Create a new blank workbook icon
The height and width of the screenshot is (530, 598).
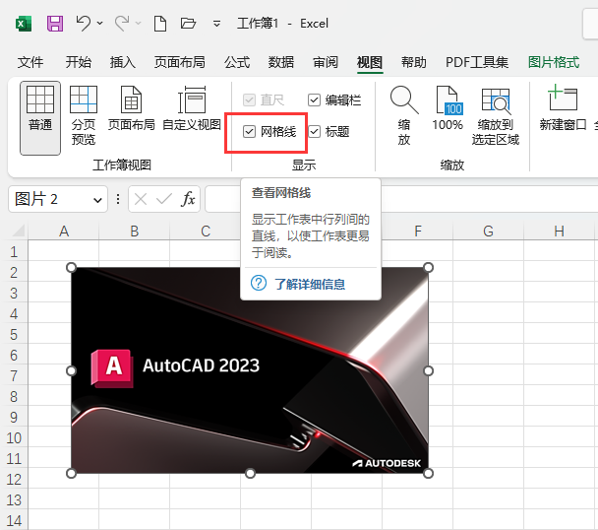pyautogui.click(x=159, y=24)
